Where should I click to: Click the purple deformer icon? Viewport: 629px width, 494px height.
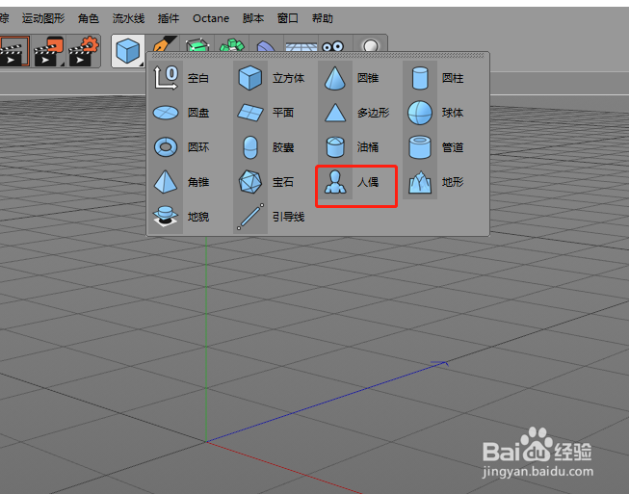pos(266,45)
